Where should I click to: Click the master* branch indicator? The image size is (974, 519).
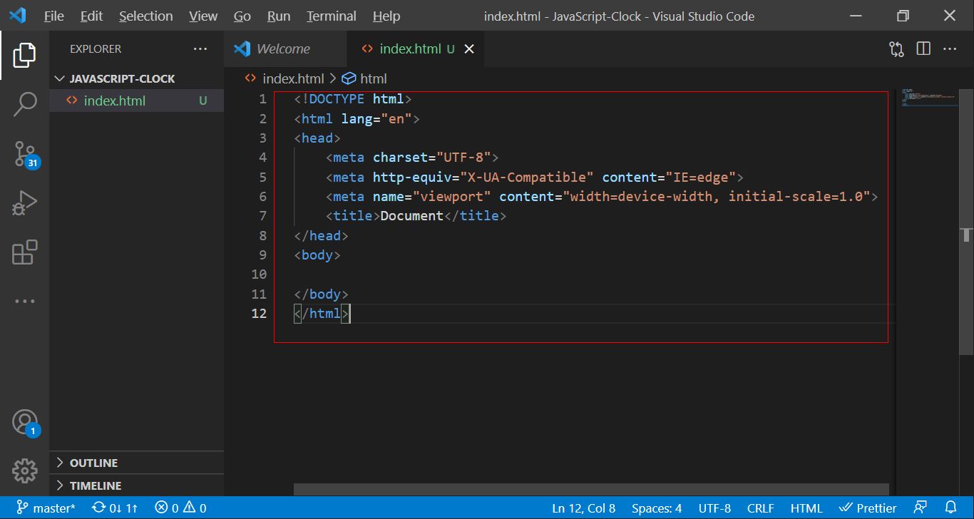pos(46,508)
